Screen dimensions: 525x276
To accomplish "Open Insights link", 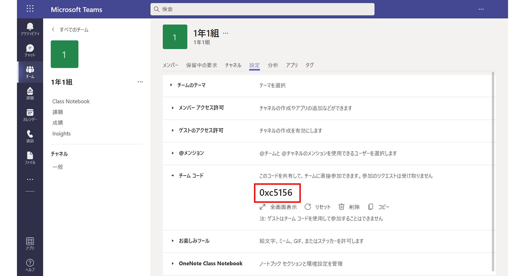I will 62,134.
